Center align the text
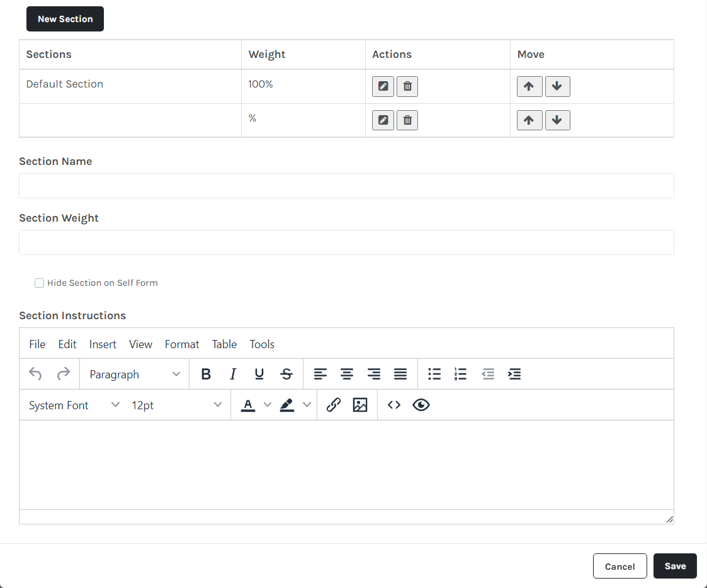Image resolution: width=707 pixels, height=588 pixels. [x=347, y=374]
